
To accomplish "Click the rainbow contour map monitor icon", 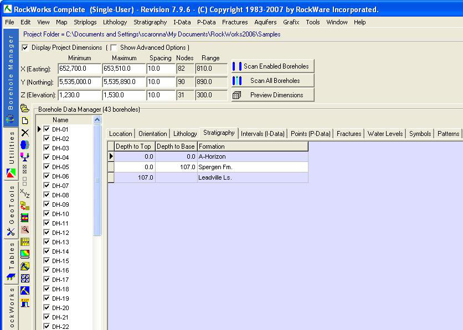I will click(x=25, y=254).
